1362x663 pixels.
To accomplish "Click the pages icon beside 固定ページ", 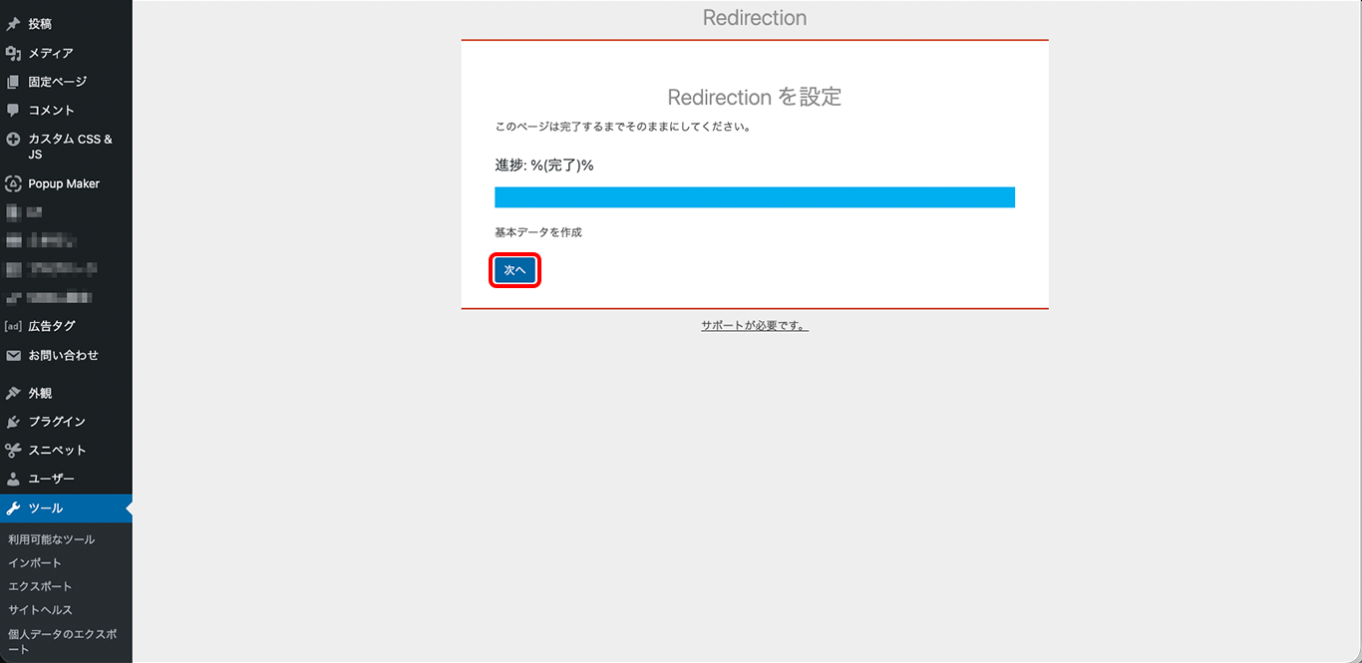I will pyautogui.click(x=13, y=82).
